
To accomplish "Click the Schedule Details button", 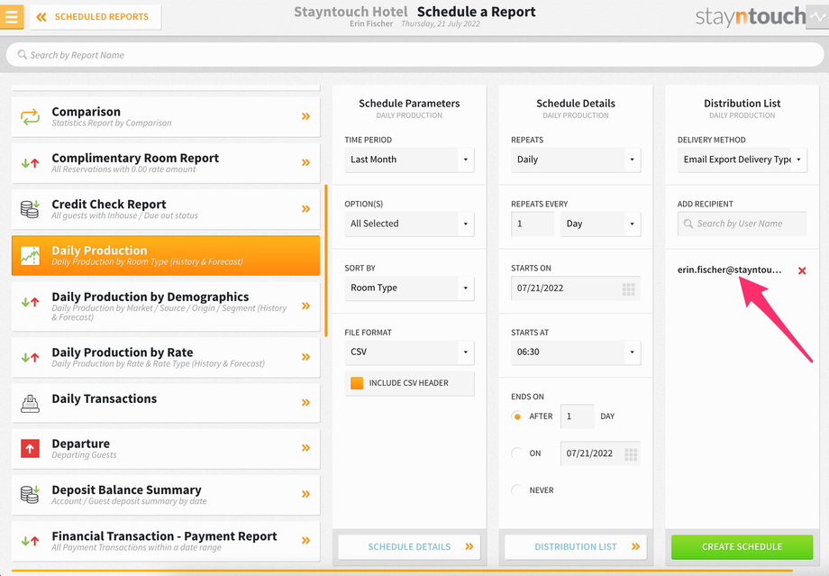I will 409,547.
